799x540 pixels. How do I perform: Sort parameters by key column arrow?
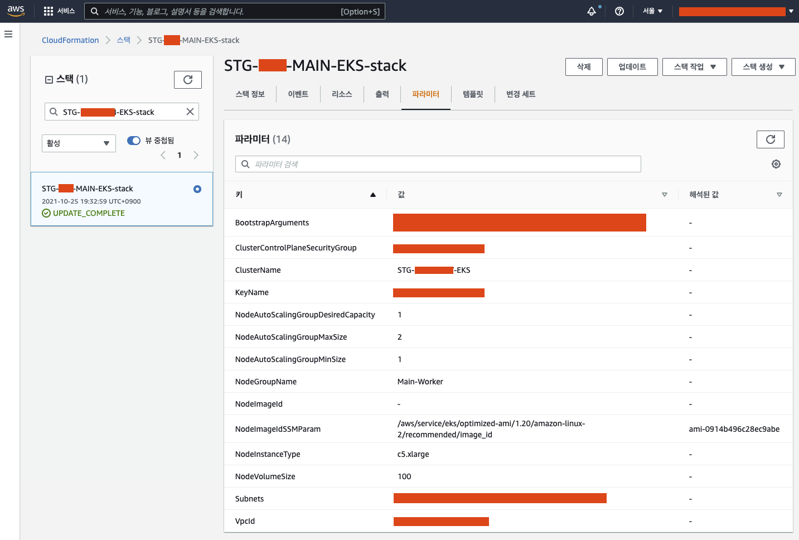[x=373, y=195]
